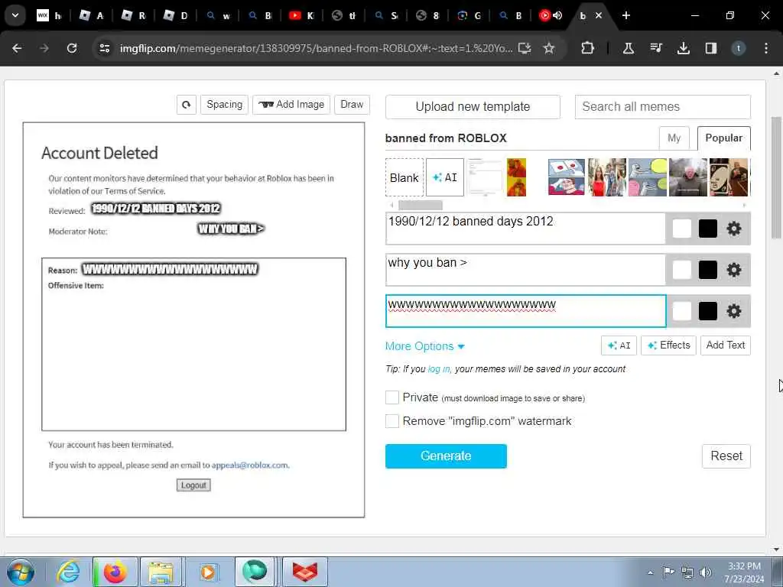The height and width of the screenshot is (587, 783).
Task: Bookmark this page with the star icon
Action: 549,48
